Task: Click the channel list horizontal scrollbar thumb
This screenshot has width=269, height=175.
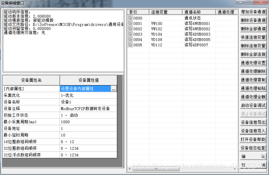Action: click(x=156, y=169)
